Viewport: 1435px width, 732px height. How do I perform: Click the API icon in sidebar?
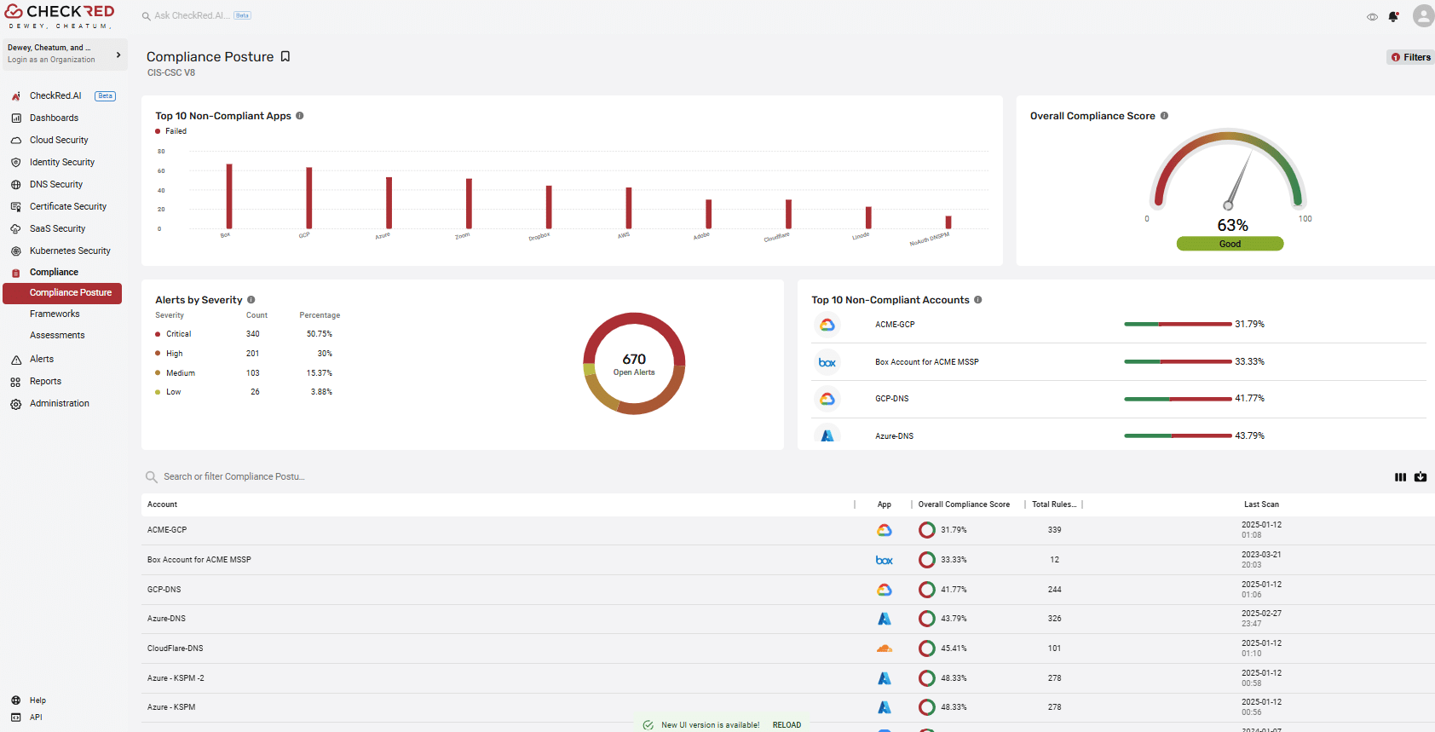tap(15, 718)
